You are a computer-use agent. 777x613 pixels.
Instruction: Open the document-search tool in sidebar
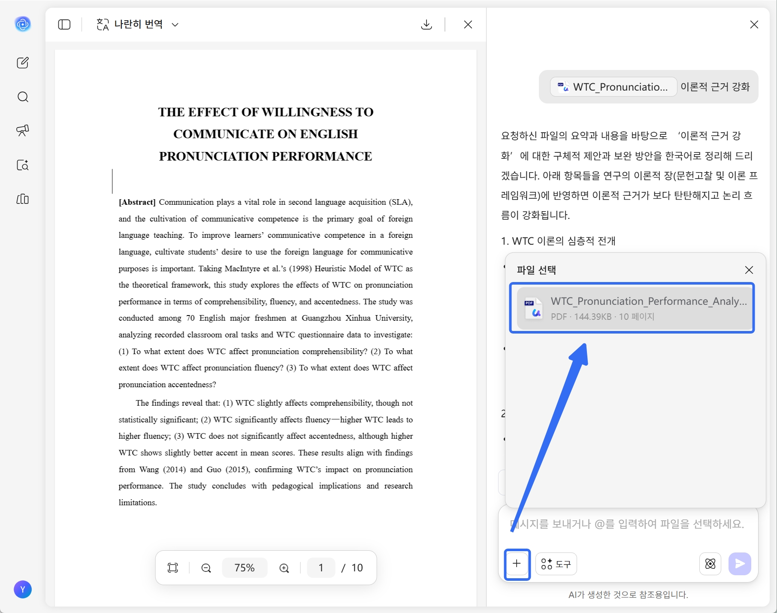click(22, 165)
